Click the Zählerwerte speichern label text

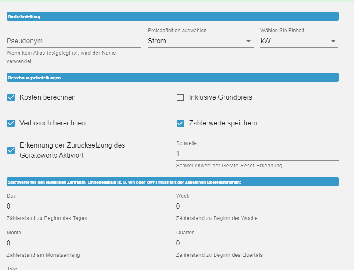click(x=223, y=123)
